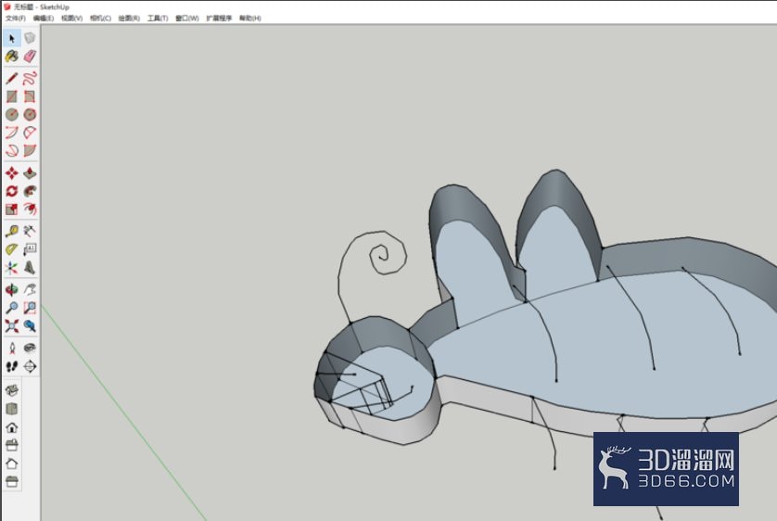The image size is (777, 521).
Task: Select the Walk footprints tool
Action: [12, 366]
